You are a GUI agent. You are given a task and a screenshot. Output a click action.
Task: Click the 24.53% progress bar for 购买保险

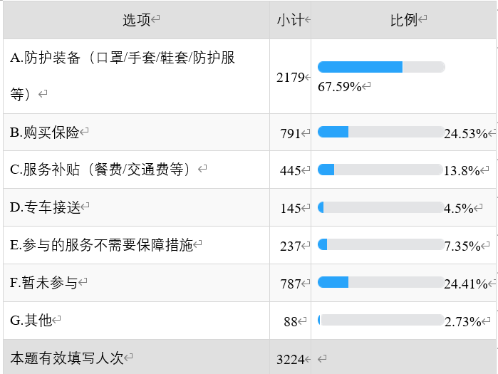(381, 132)
